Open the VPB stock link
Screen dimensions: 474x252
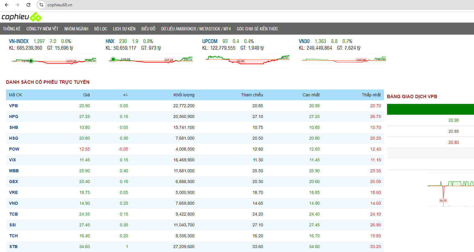click(13, 106)
